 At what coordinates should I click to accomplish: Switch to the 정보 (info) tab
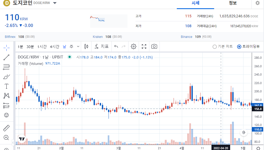click(x=233, y=3)
